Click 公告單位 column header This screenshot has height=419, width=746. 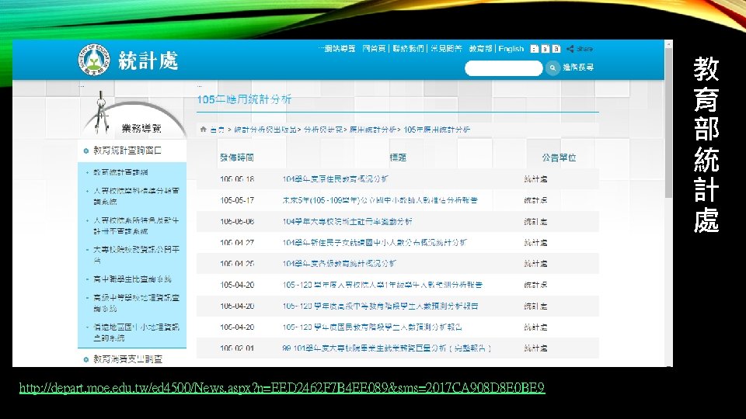point(559,158)
